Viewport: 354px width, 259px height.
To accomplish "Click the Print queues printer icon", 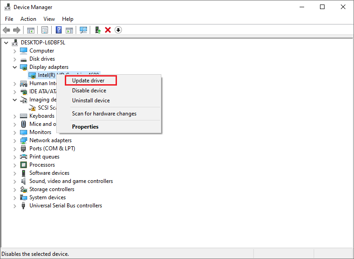I will pyautogui.click(x=24, y=157).
